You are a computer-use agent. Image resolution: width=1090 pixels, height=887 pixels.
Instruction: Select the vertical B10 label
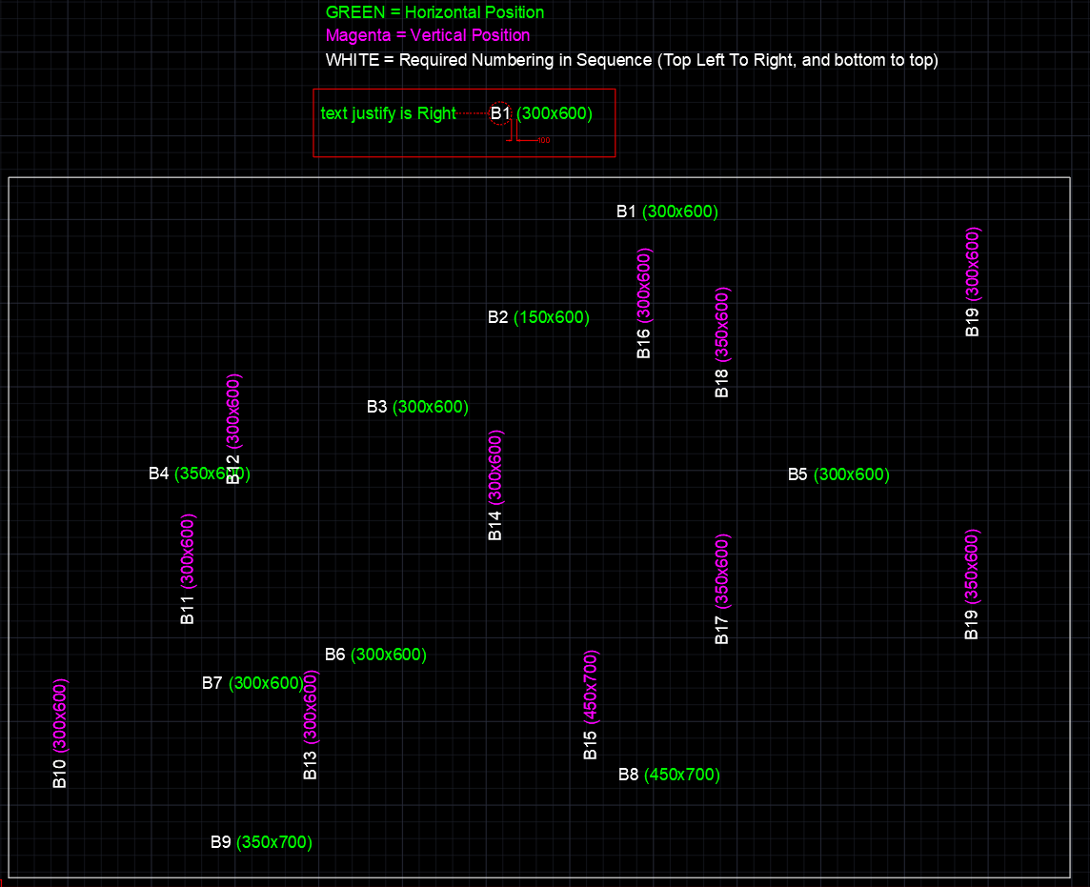tap(60, 774)
